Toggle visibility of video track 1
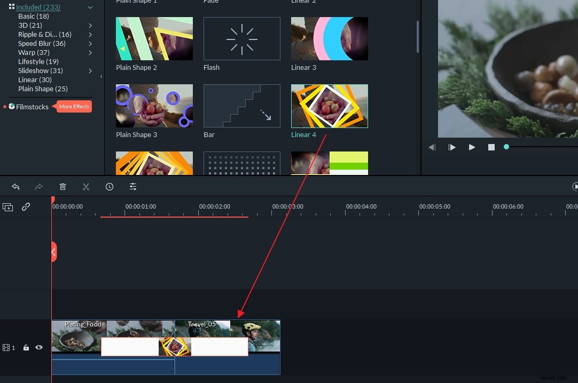578x383 pixels. pyautogui.click(x=38, y=347)
